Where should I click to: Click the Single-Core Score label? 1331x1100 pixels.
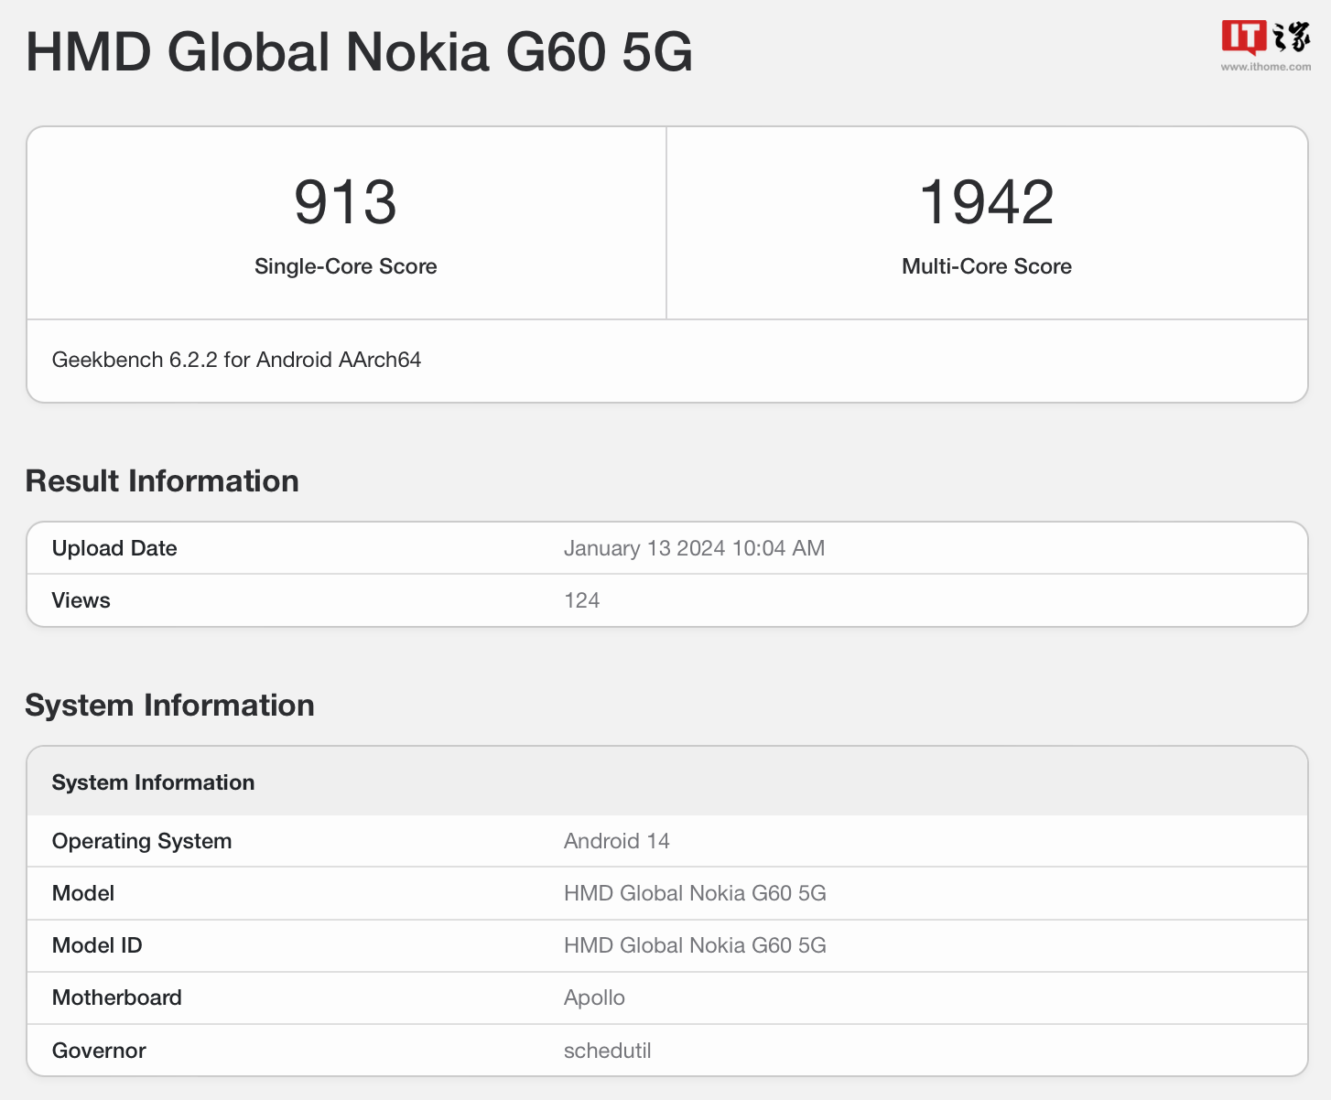coord(345,266)
